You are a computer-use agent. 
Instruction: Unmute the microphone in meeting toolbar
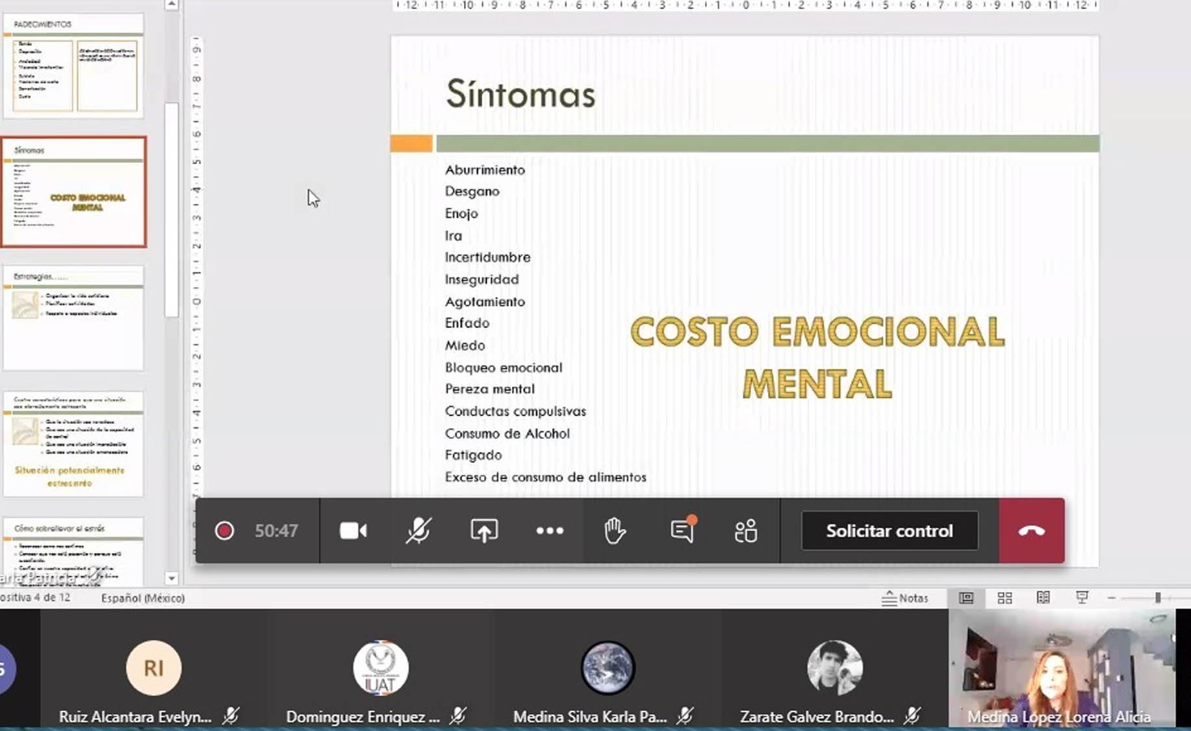pos(418,530)
